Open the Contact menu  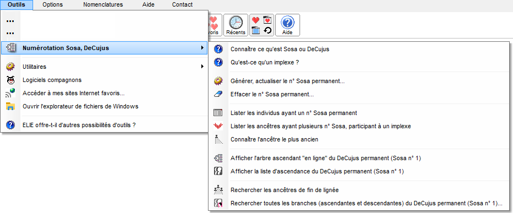pyautogui.click(x=182, y=5)
